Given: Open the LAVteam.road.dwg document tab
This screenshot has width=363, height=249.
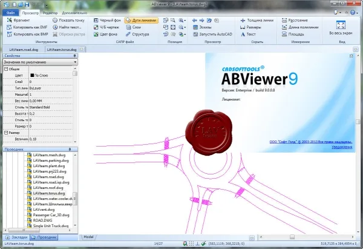Looking at the screenshot, I should point(24,50).
